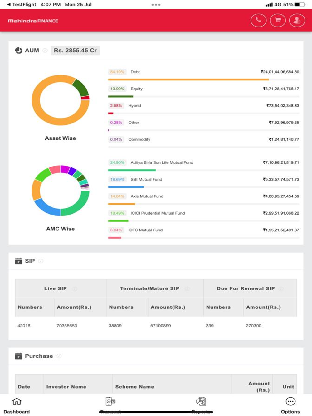Open the Reports tab

click(x=201, y=405)
